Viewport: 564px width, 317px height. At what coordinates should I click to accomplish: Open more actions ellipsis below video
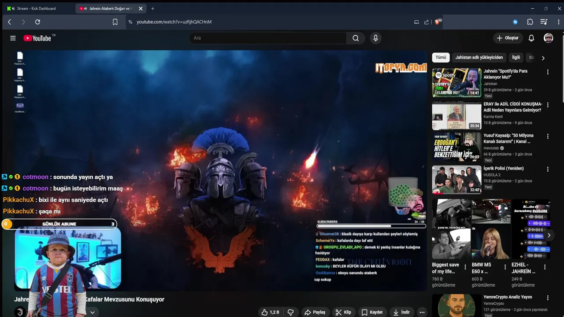point(422,312)
